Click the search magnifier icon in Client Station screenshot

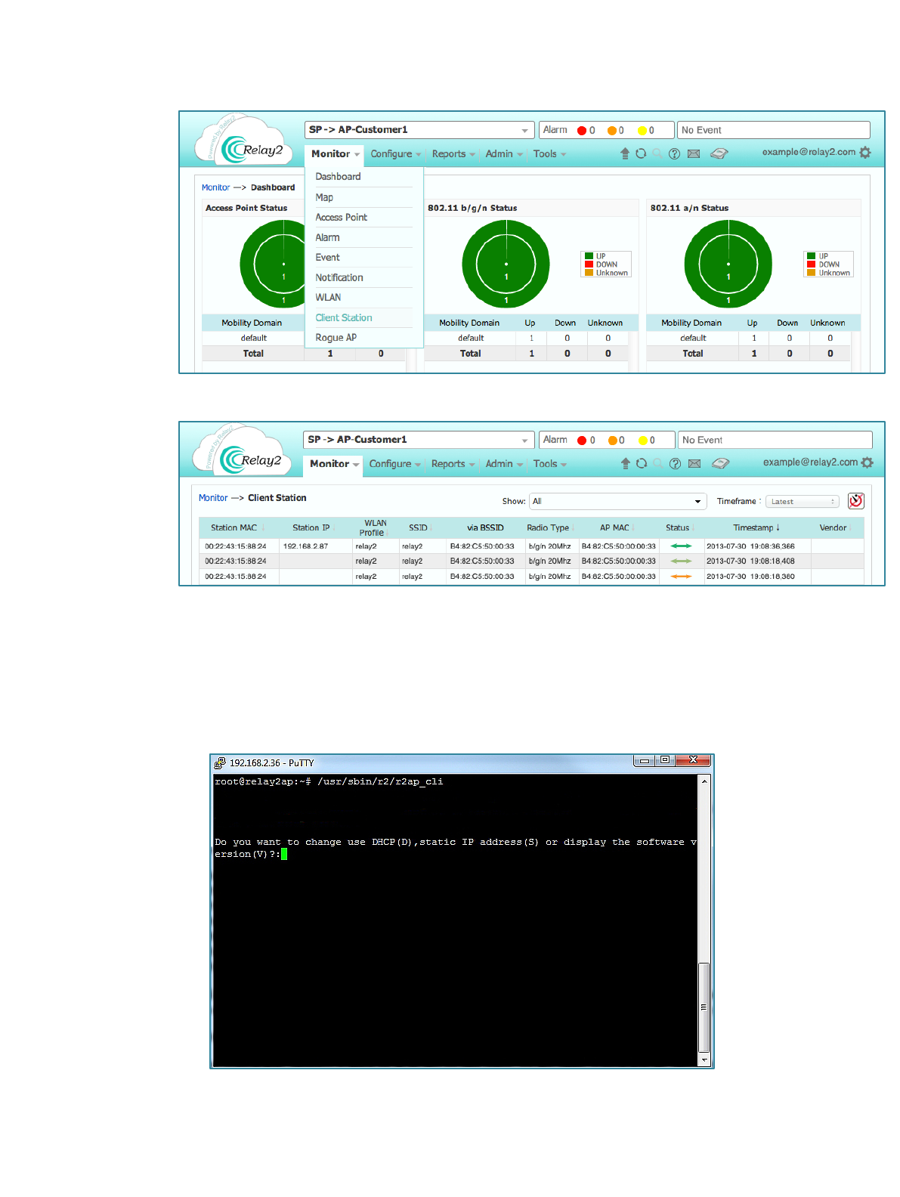(658, 463)
